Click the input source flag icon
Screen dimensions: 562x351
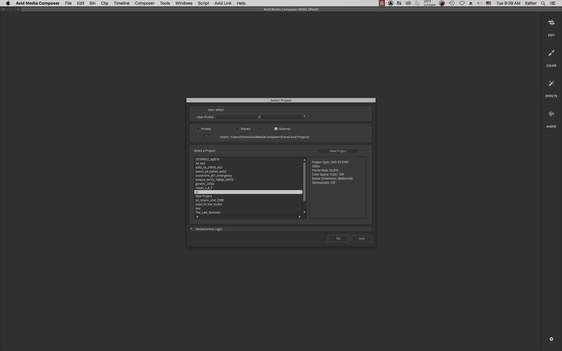pos(489,3)
